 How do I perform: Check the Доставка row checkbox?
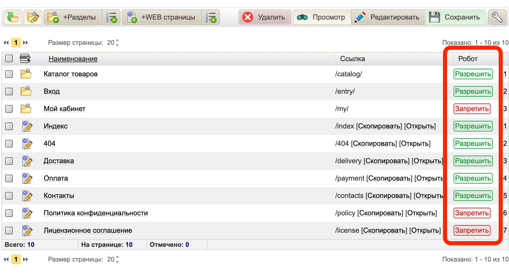point(9,161)
